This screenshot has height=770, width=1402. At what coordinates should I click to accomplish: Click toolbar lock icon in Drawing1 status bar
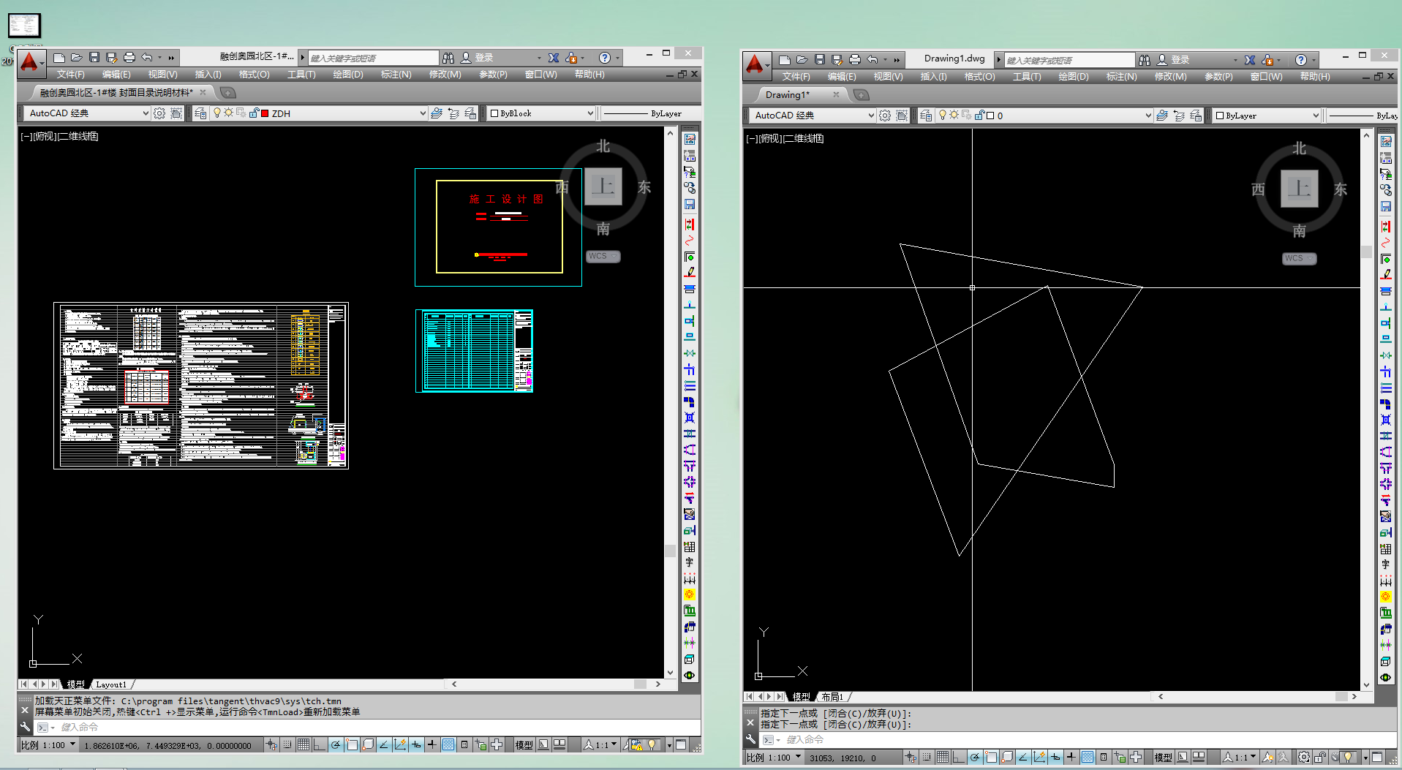click(1320, 758)
